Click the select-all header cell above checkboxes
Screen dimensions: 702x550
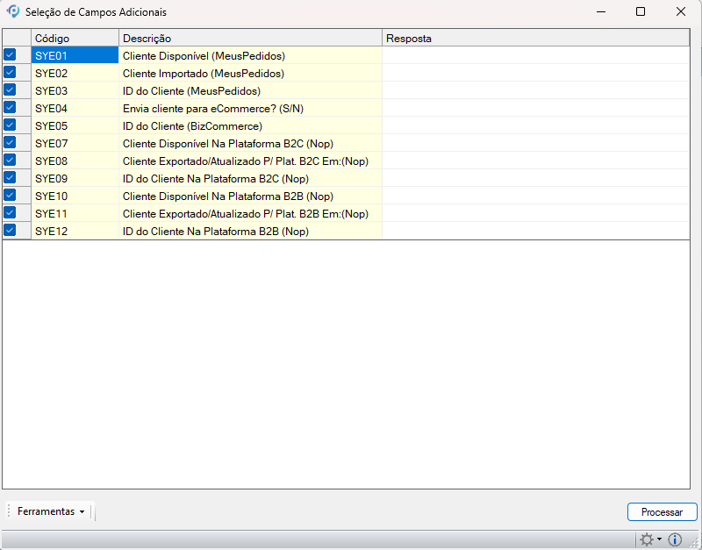(16, 39)
